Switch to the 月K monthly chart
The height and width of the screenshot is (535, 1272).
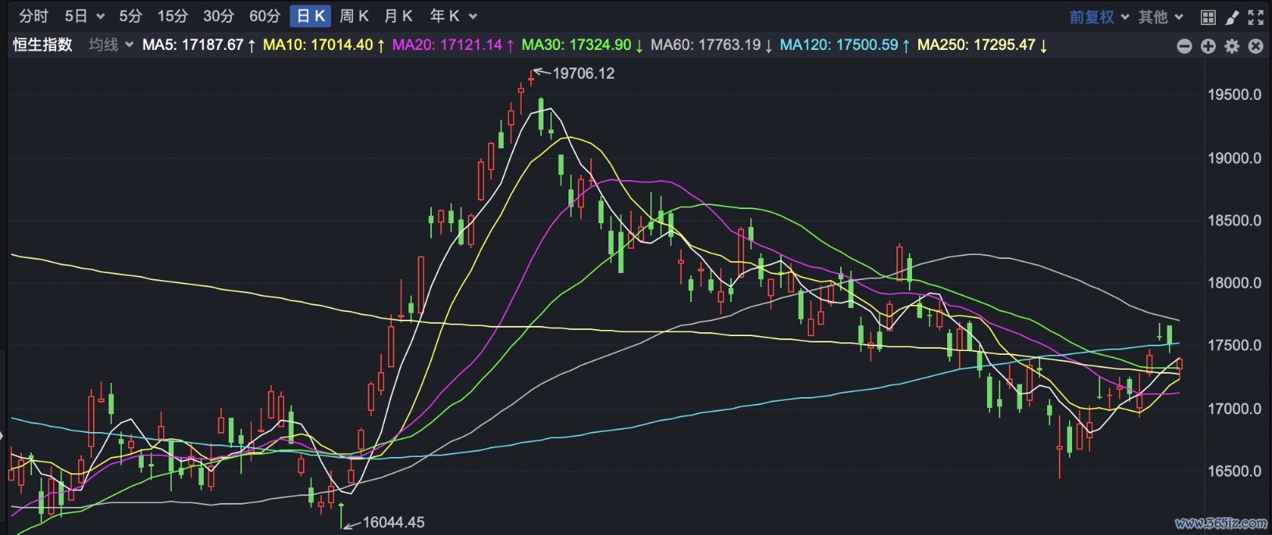[398, 16]
